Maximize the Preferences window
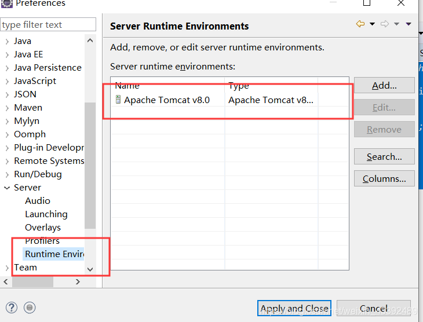This screenshot has height=322, width=423. 367,3
